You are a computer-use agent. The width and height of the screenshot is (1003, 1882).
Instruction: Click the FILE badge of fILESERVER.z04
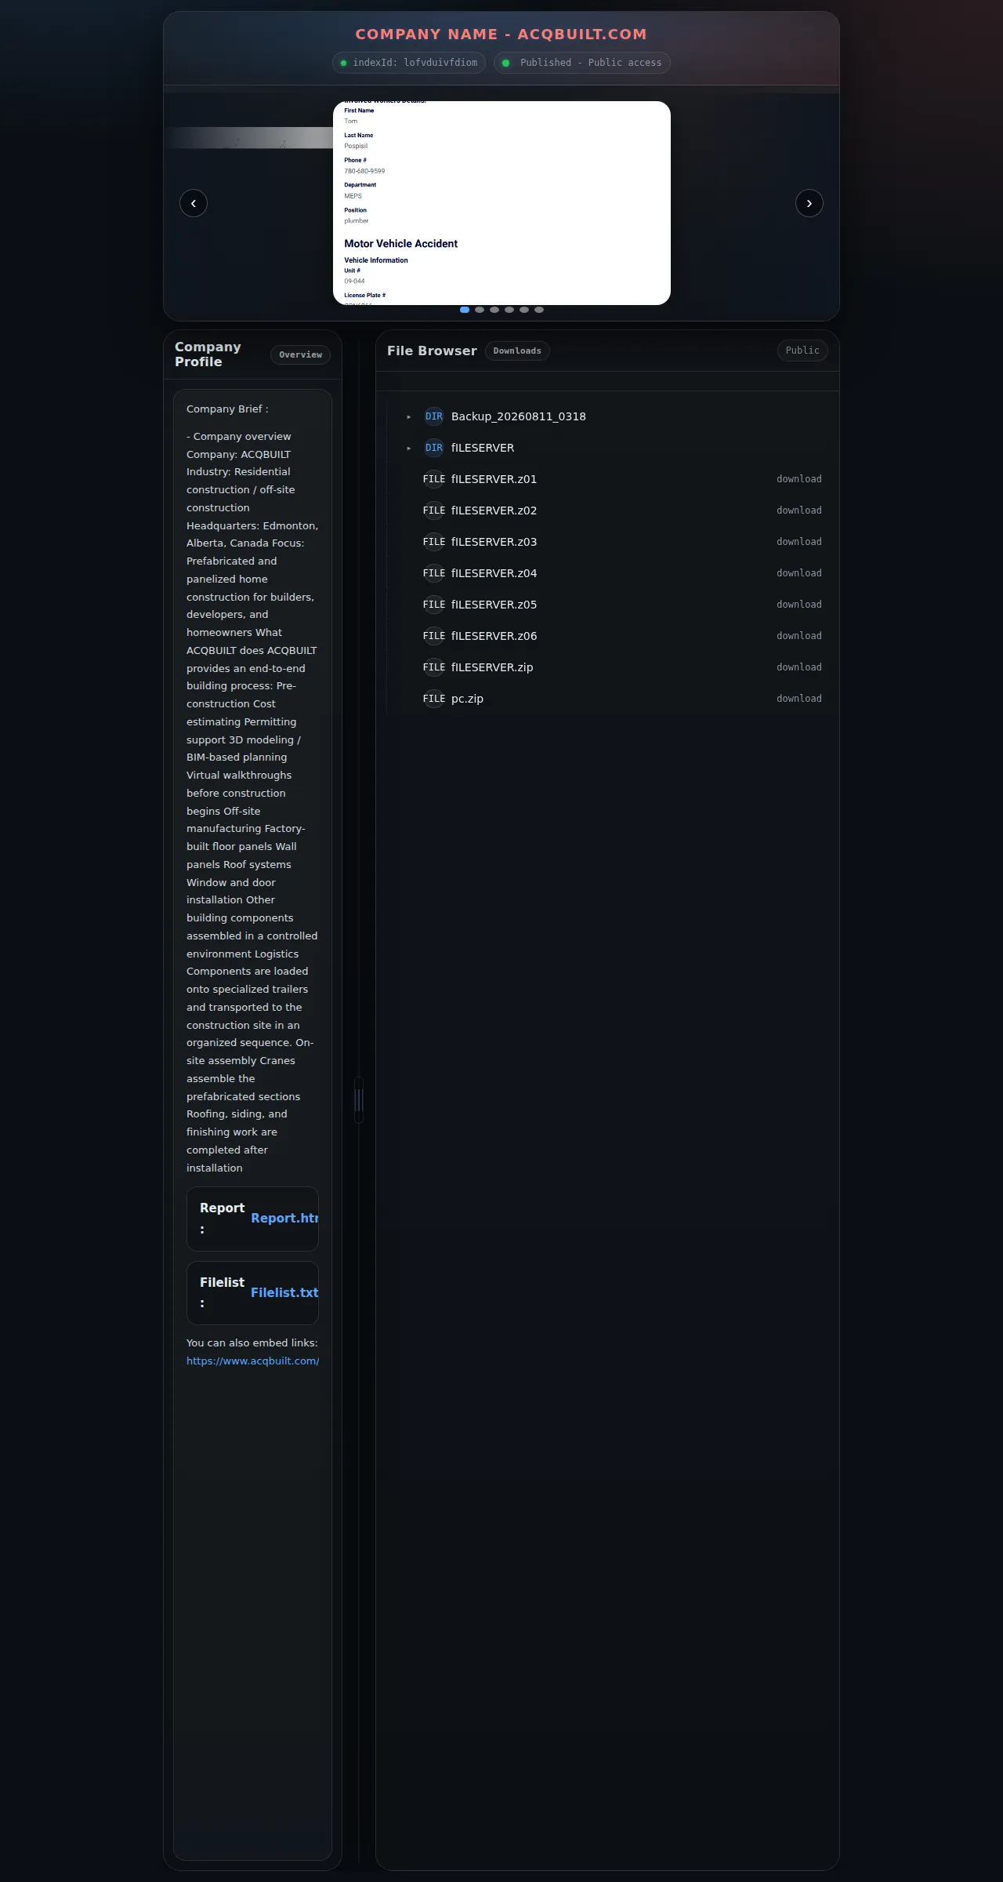(434, 573)
